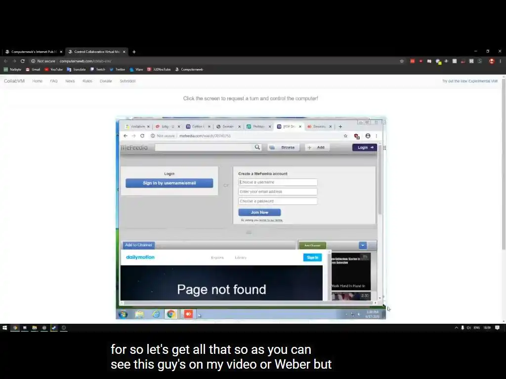Click the Choose a password field

point(278,201)
